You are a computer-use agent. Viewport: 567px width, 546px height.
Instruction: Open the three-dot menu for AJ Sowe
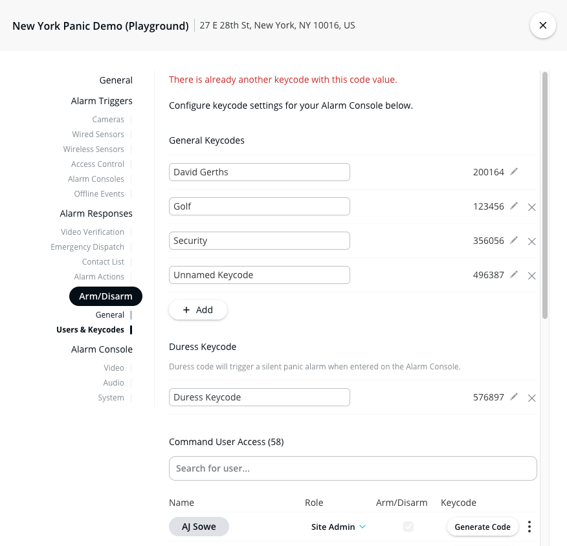point(529,527)
